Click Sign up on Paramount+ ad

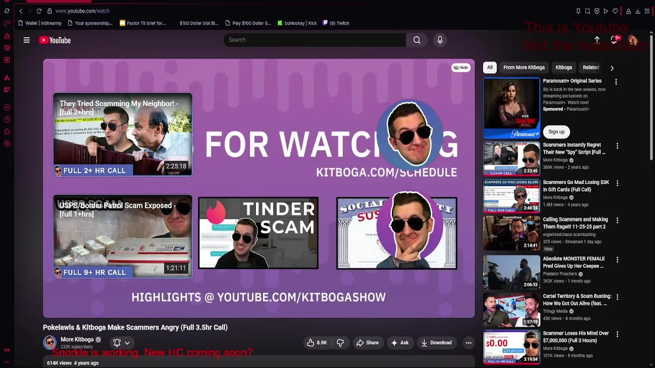pyautogui.click(x=556, y=132)
